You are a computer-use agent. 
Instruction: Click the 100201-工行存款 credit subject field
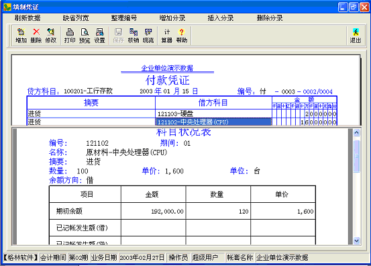[89, 91]
